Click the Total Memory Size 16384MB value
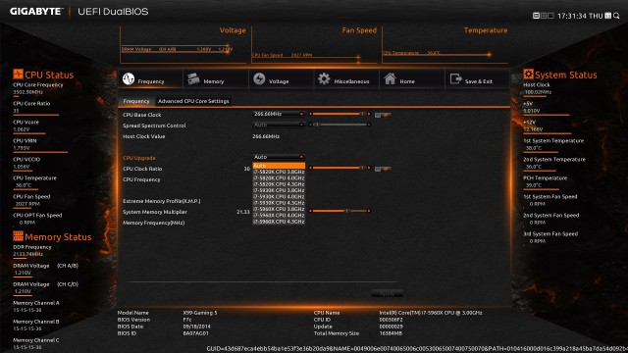628x353 pixels. (391, 333)
